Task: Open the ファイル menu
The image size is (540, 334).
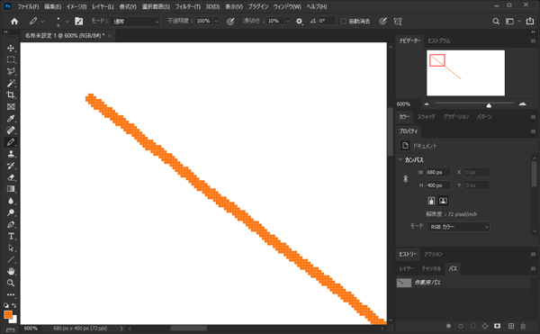Action: (x=28, y=6)
